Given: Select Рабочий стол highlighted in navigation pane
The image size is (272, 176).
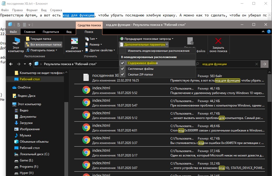Looking at the screenshot, I should click(x=35, y=79).
